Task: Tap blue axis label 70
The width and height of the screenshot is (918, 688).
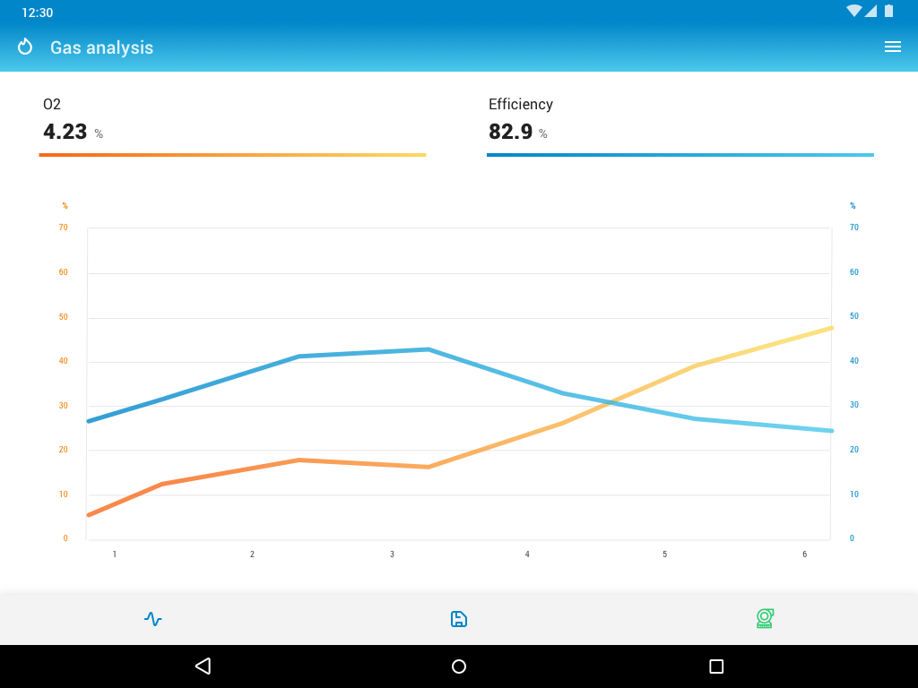Action: (854, 227)
